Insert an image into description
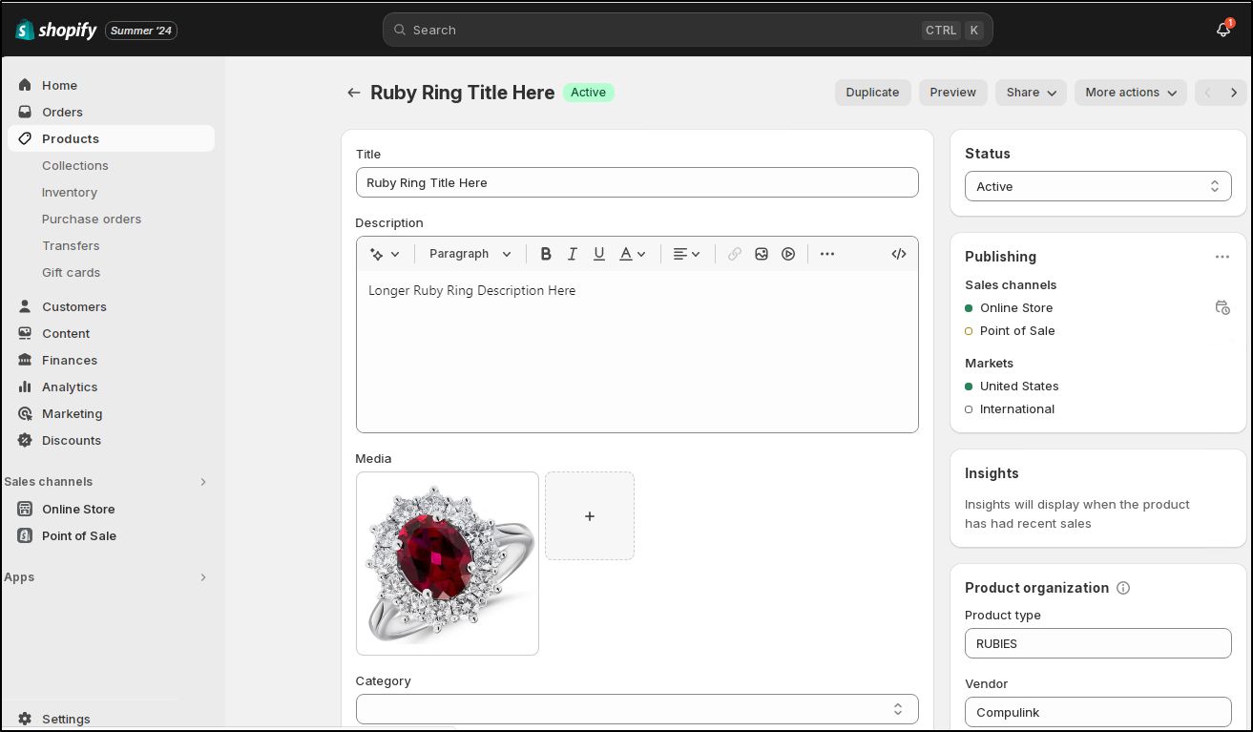Viewport: 1253px width, 732px height. [x=762, y=254]
